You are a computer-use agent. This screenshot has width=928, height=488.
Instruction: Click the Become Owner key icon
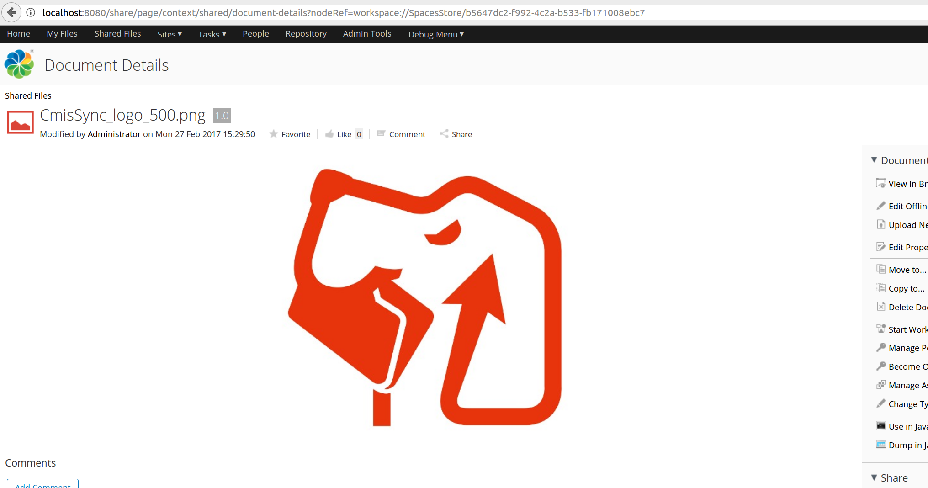click(881, 366)
